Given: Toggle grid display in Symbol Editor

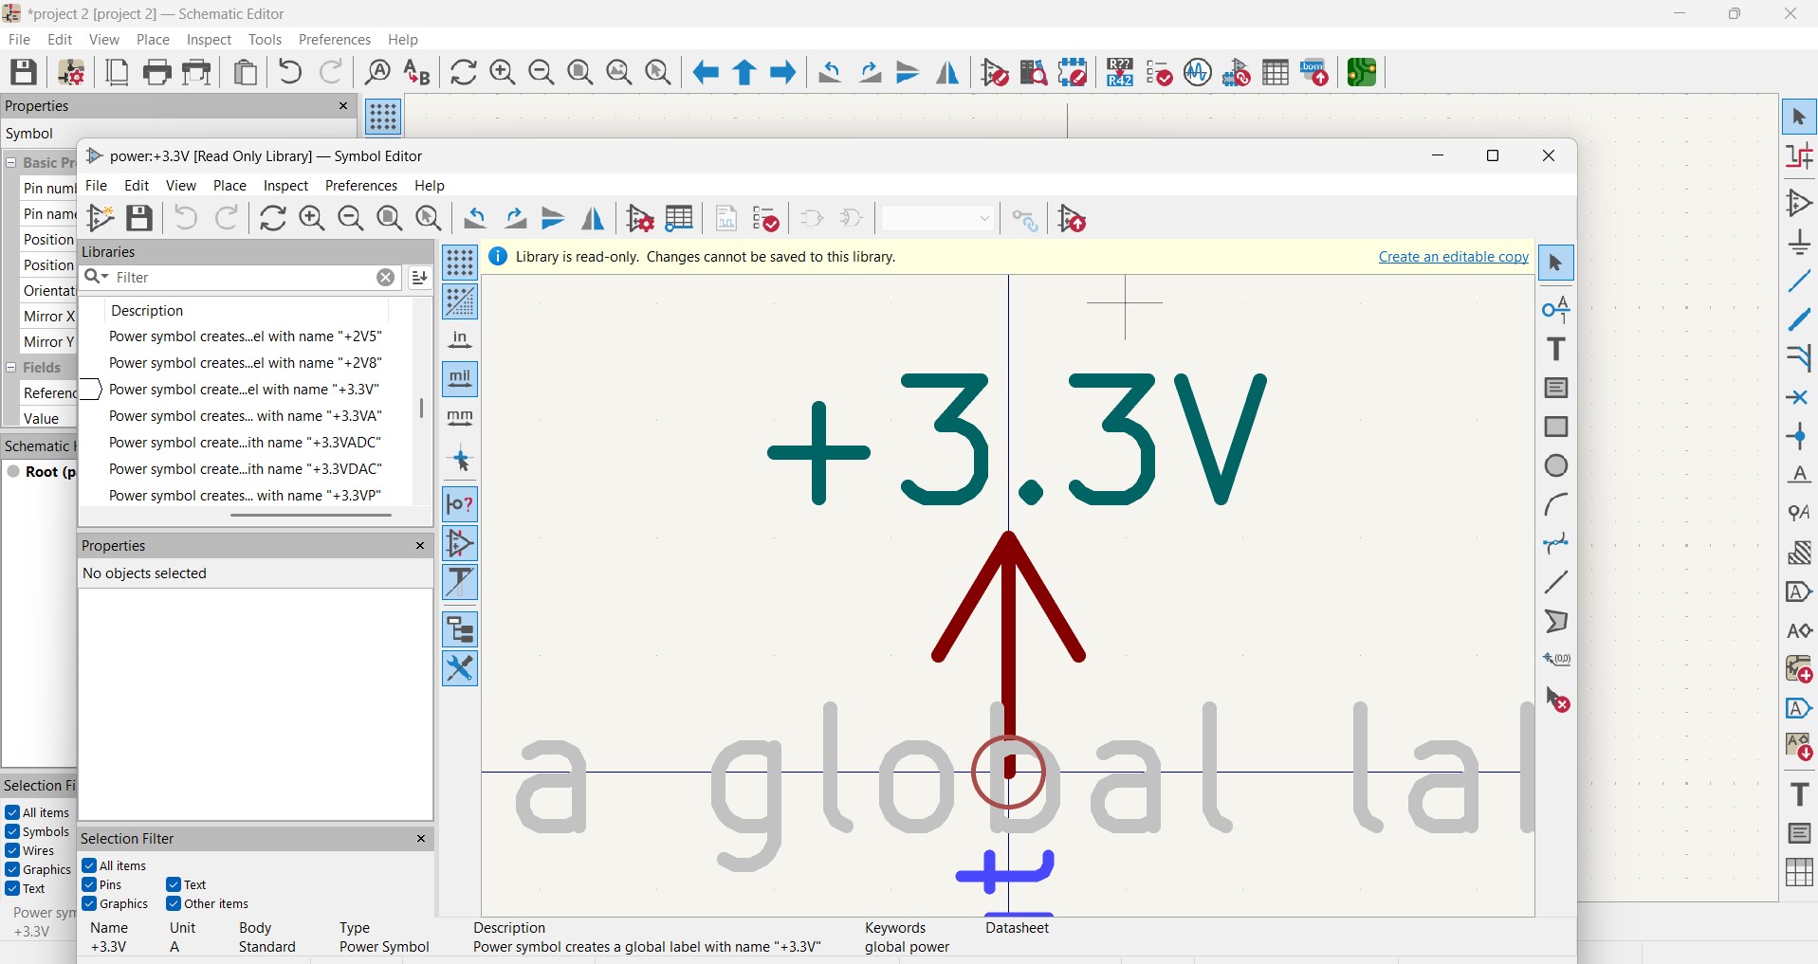Looking at the screenshot, I should point(460,263).
